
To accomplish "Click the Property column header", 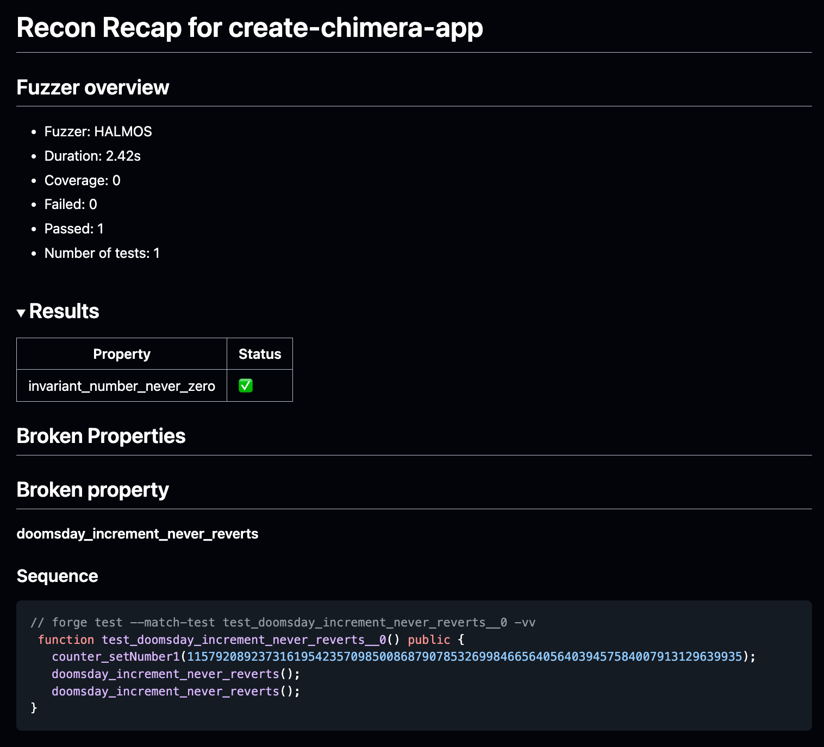I will coord(122,354).
